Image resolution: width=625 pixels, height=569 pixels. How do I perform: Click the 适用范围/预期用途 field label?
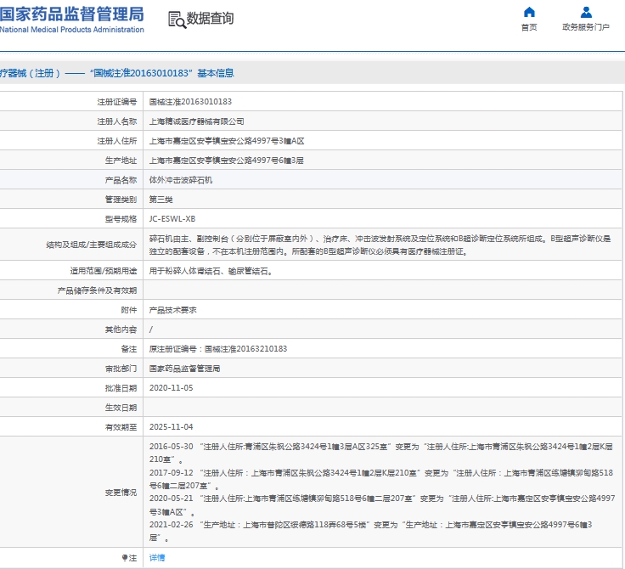(104, 271)
